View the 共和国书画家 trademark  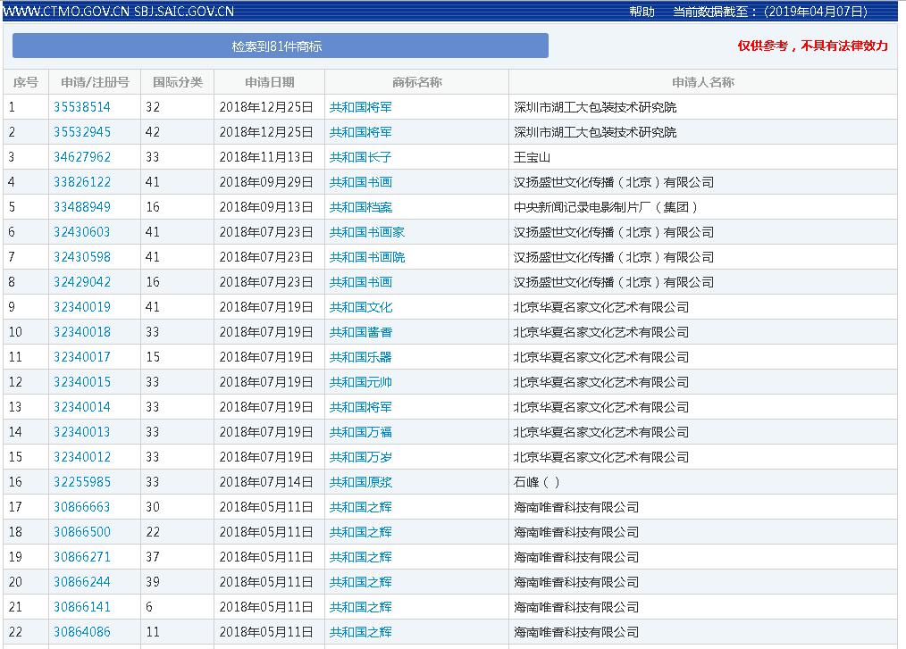point(366,232)
